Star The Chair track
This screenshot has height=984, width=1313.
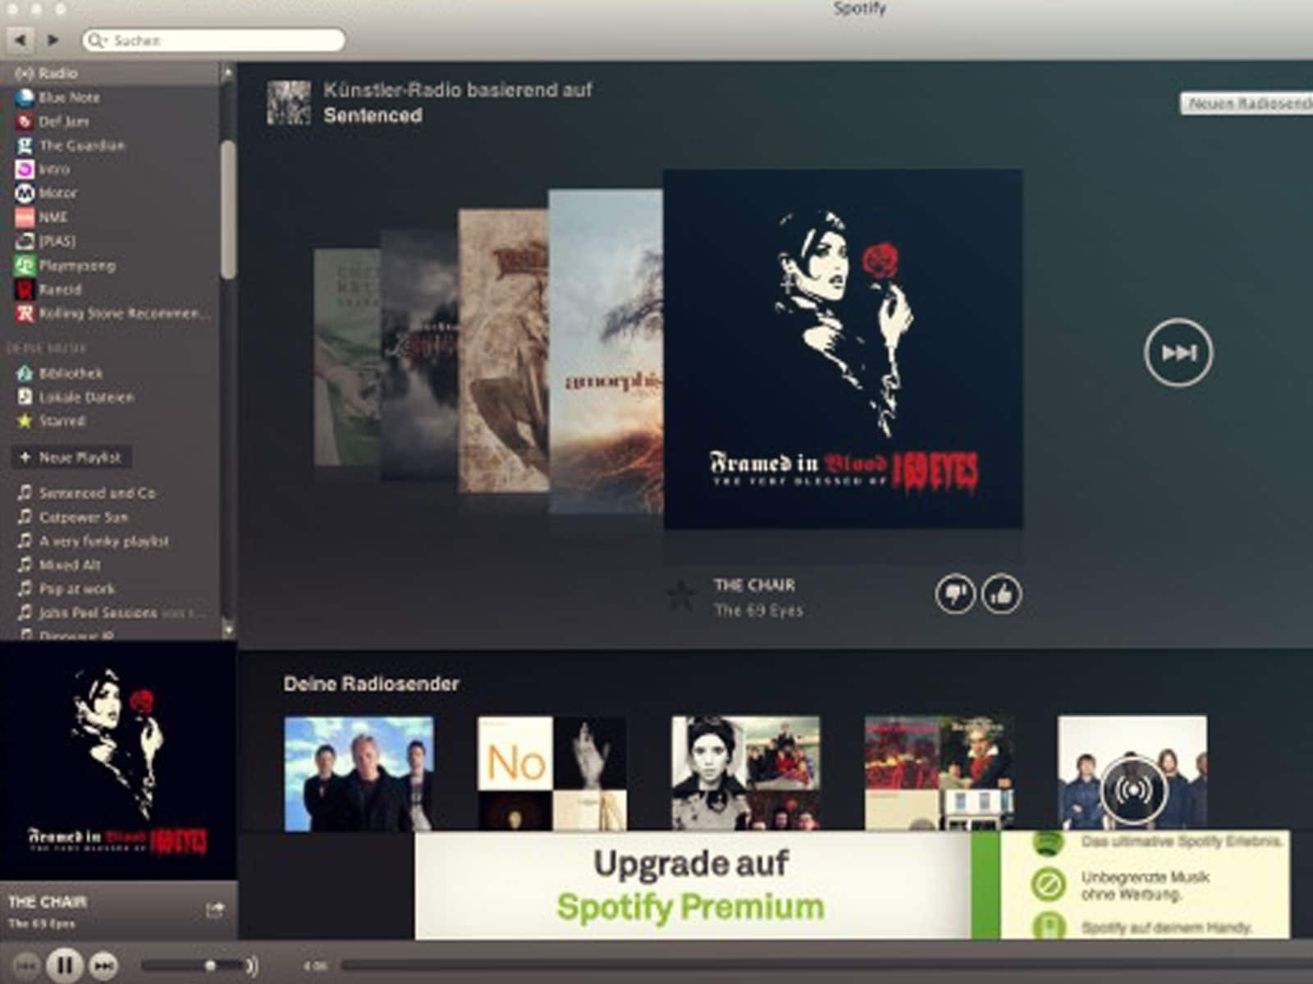680,595
